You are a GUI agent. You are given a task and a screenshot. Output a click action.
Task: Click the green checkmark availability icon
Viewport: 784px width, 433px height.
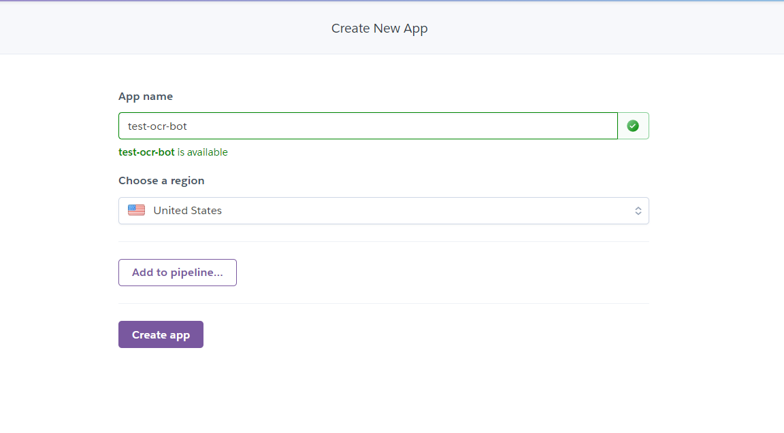633,126
